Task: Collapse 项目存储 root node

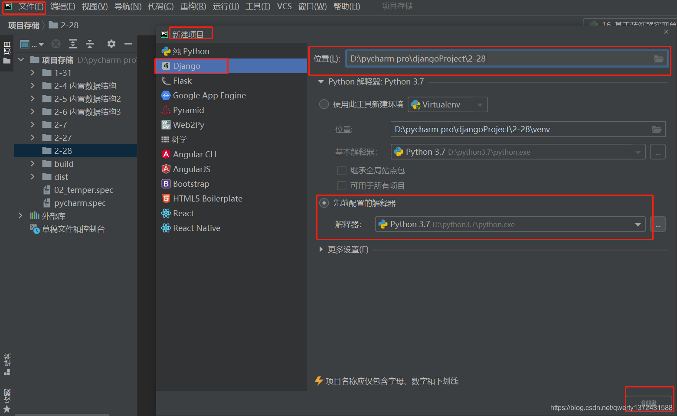Action: (20, 60)
